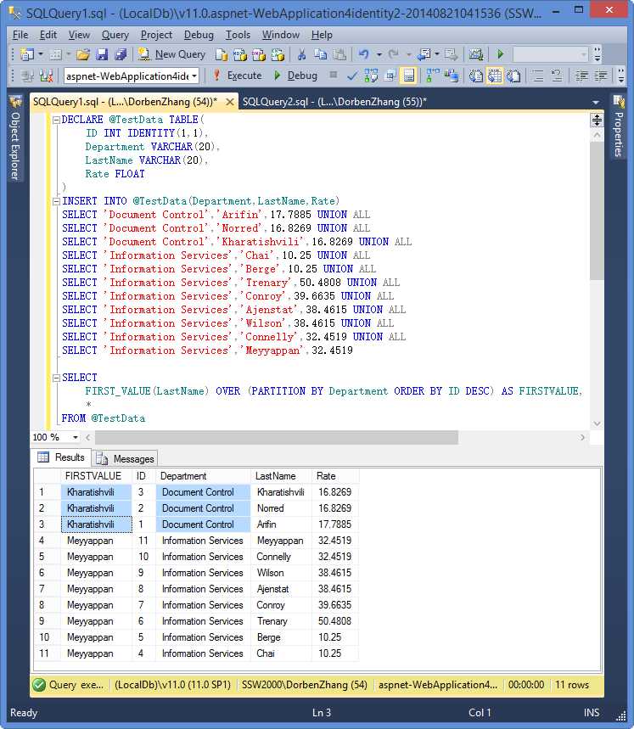The image size is (634, 729).
Task: Open the Properties side panel
Action: [x=618, y=126]
